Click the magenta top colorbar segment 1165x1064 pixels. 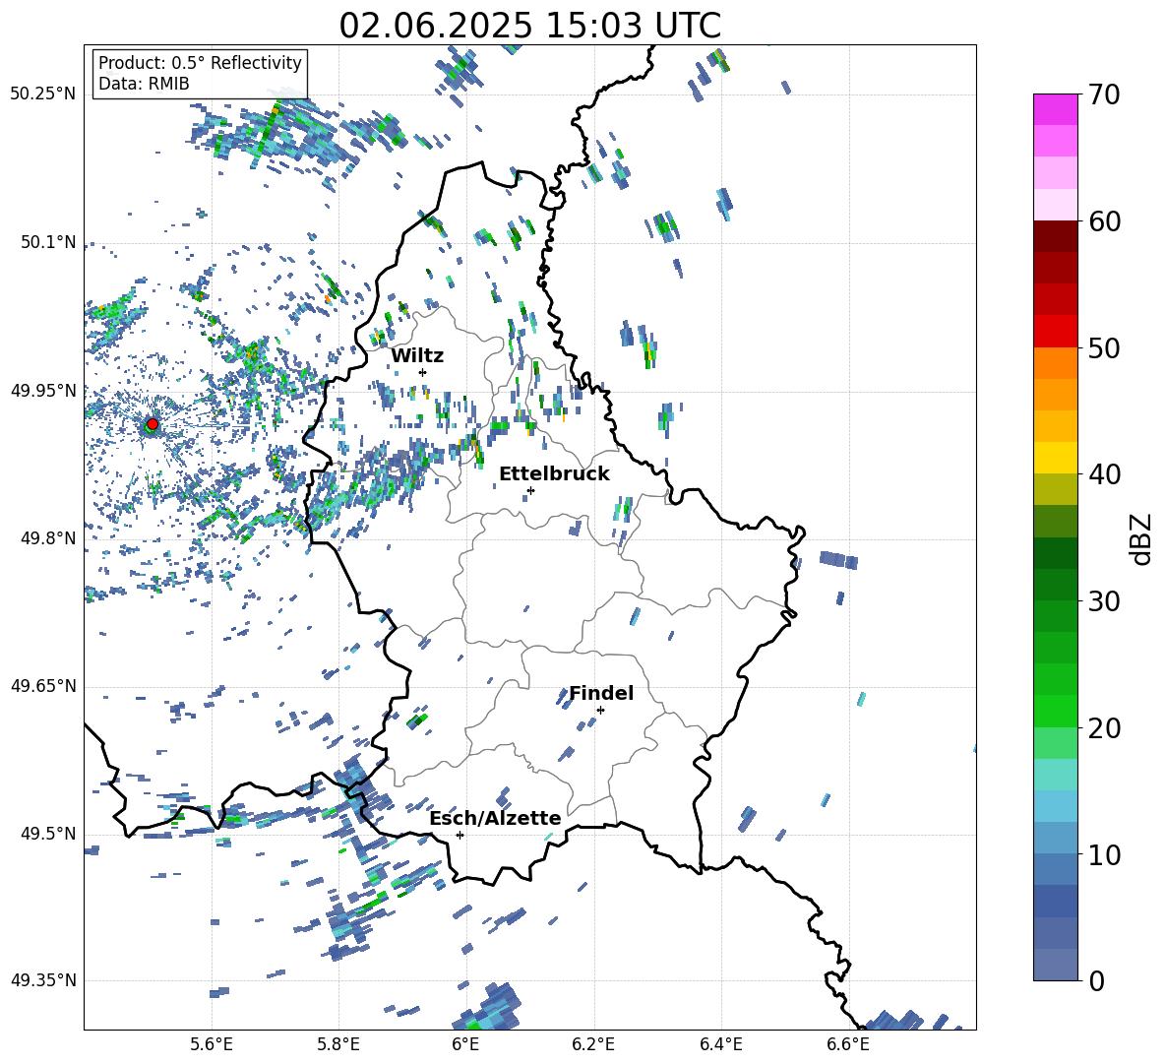1055,109
